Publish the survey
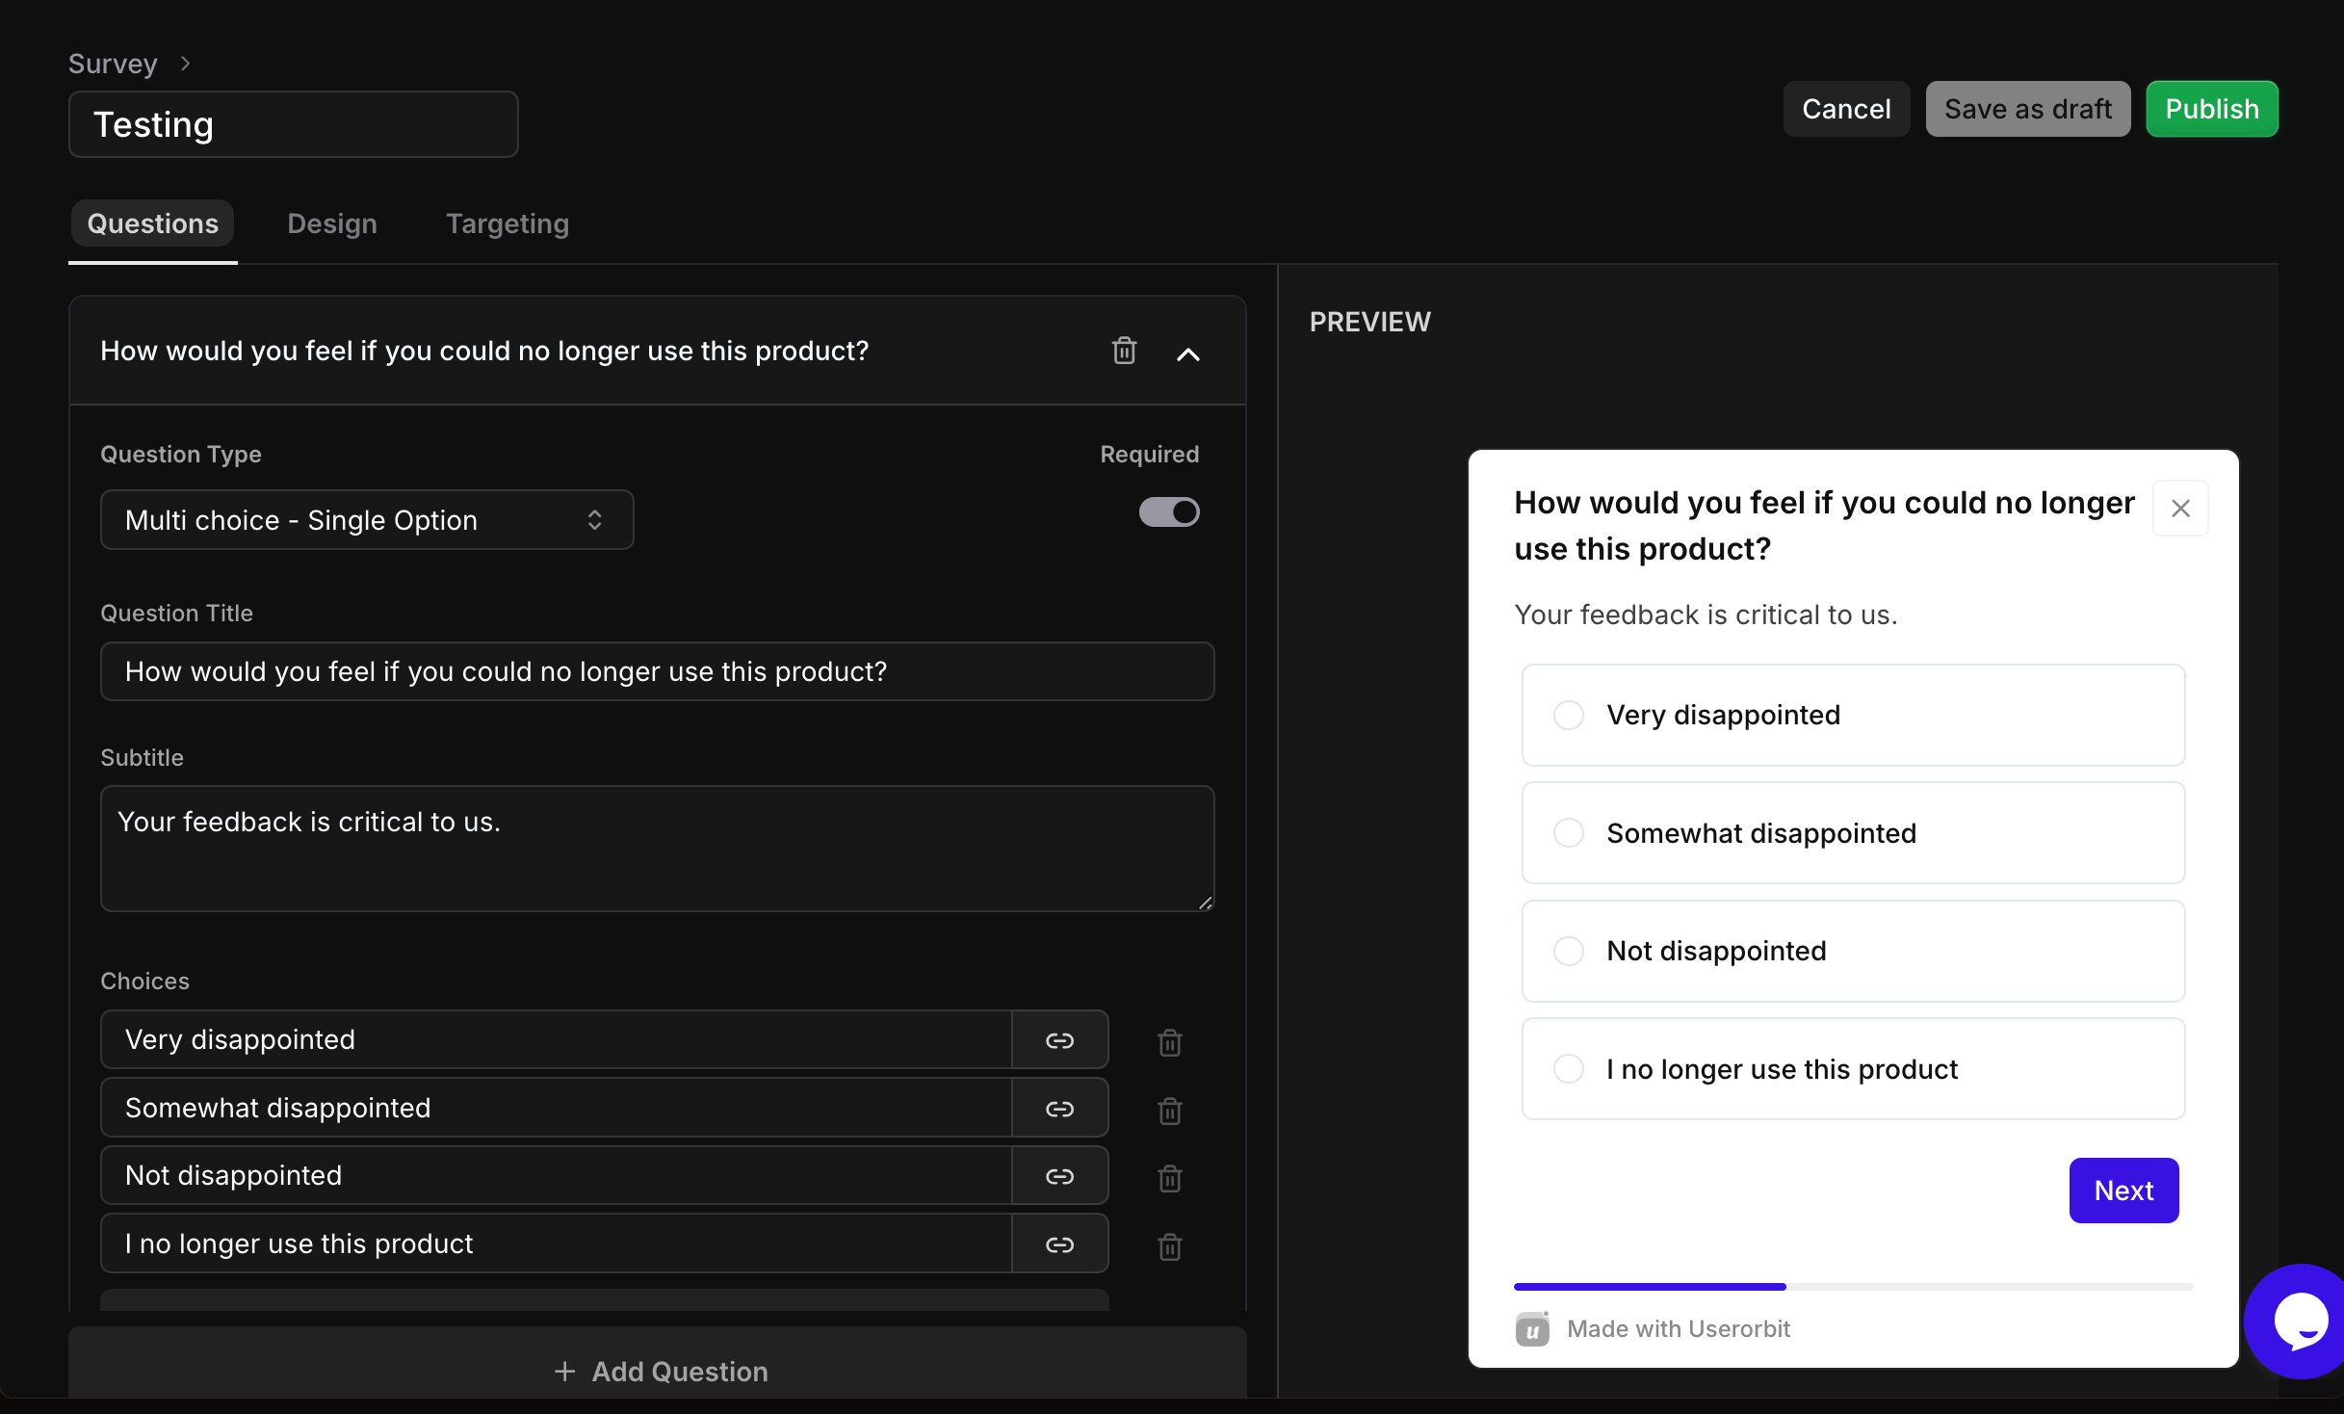The image size is (2344, 1414). click(2211, 109)
